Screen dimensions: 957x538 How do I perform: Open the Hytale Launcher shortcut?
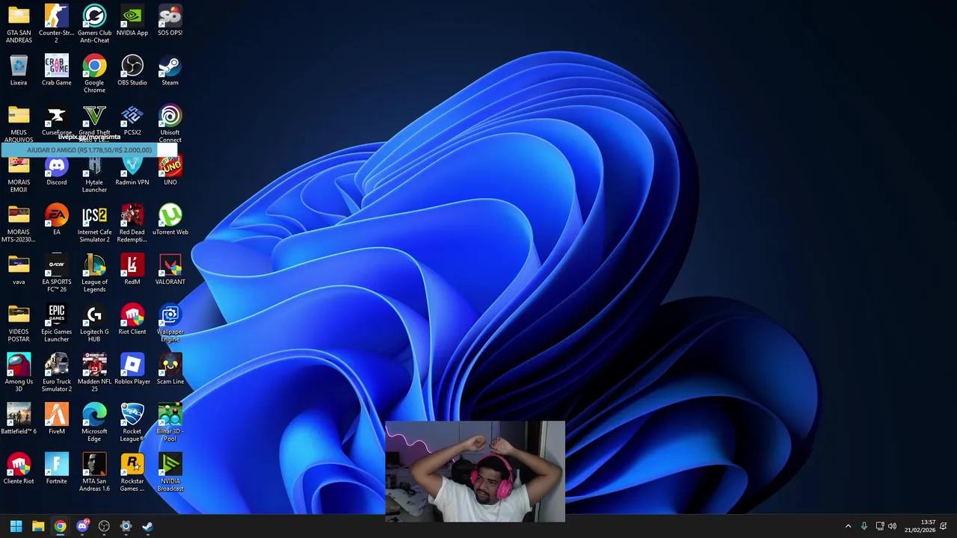point(94,174)
